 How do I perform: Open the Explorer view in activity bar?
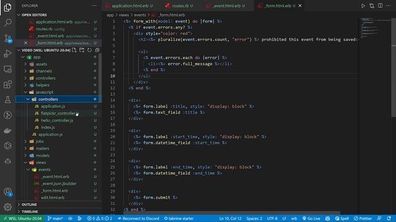pyautogui.click(x=7, y=7)
